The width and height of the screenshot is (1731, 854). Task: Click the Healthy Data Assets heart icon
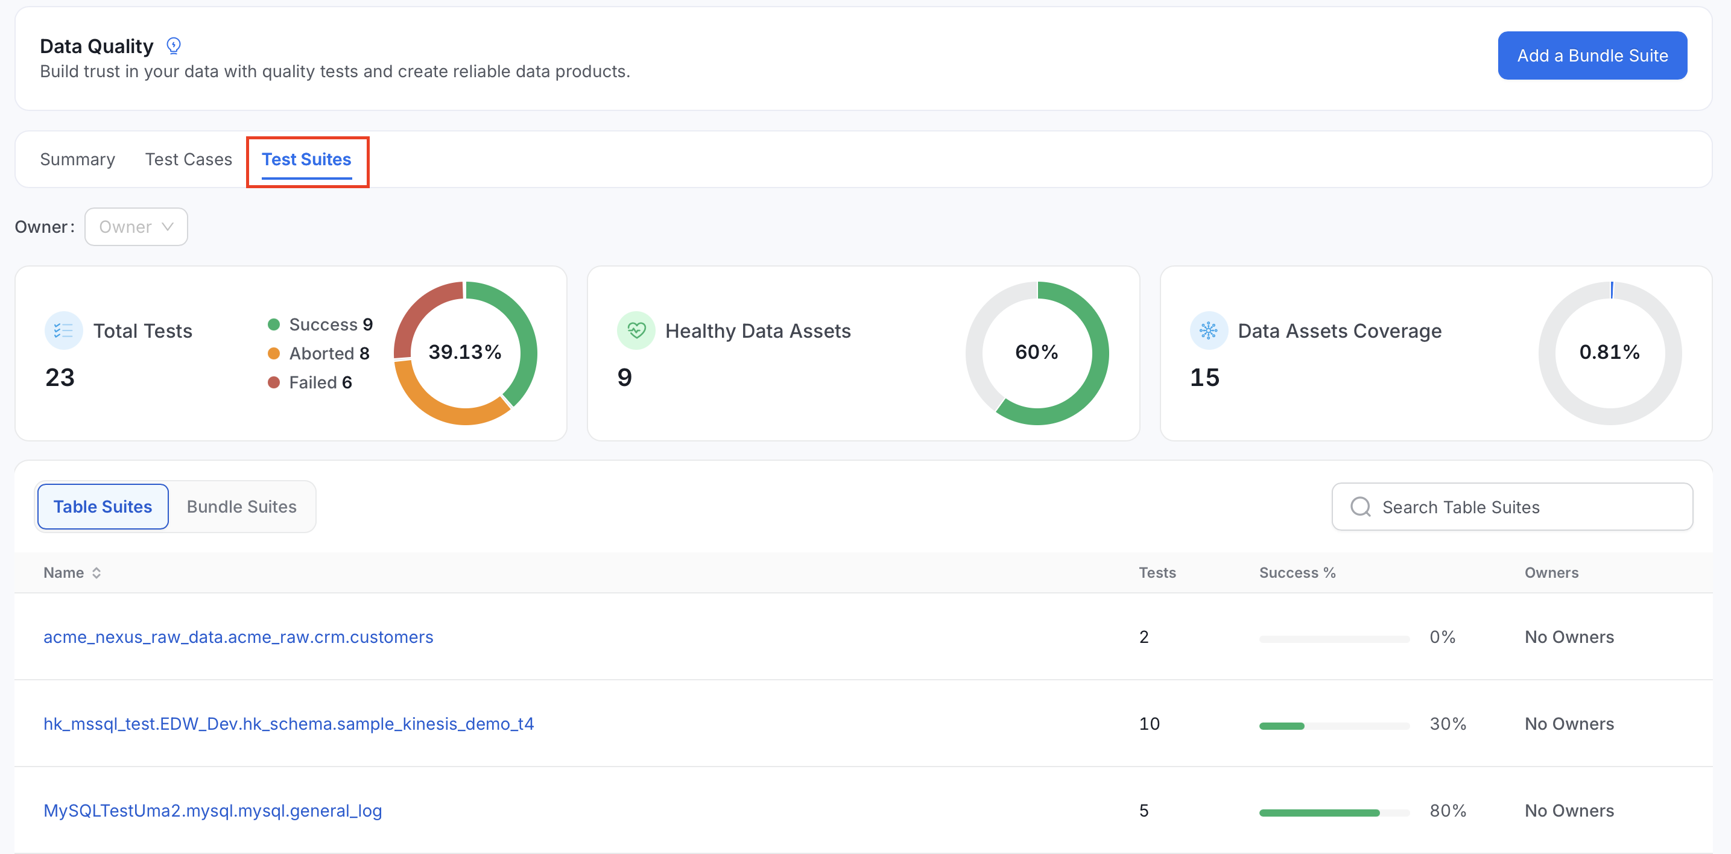tap(636, 331)
